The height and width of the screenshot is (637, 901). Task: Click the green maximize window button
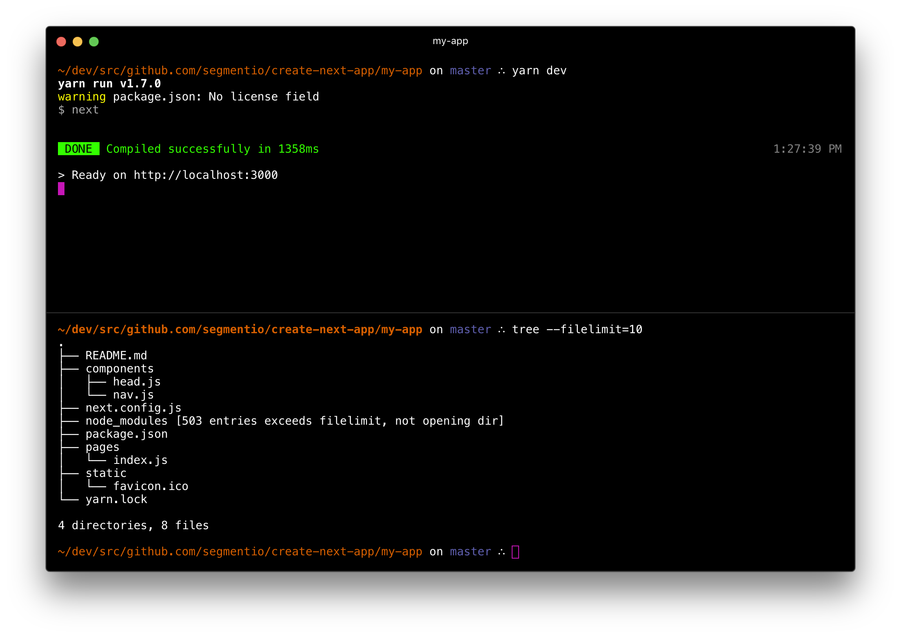tap(94, 42)
